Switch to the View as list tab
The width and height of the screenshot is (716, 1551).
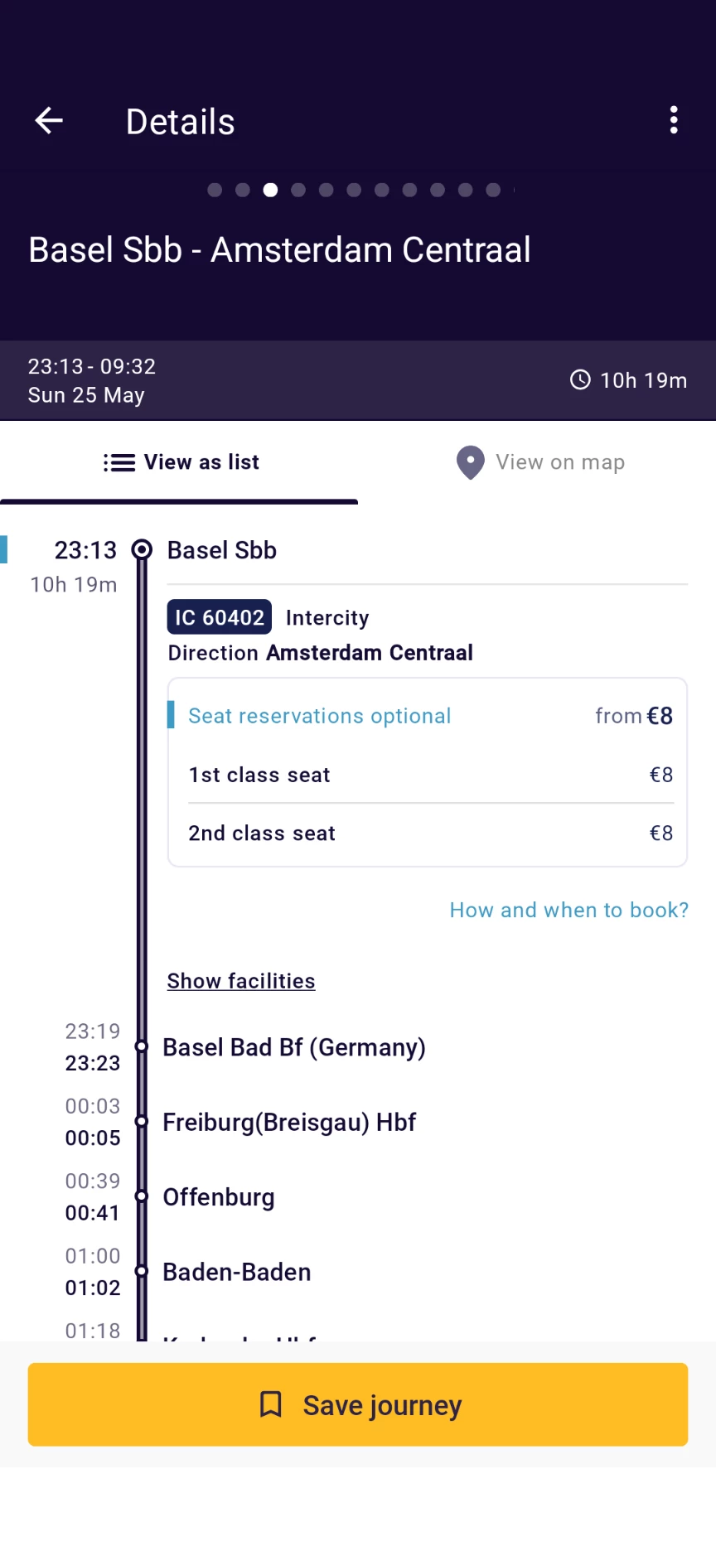(x=181, y=462)
